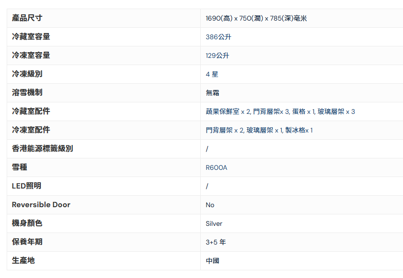Click the 冷凍室容量 label
Image resolution: width=403 pixels, height=278 pixels.
[x=31, y=56]
